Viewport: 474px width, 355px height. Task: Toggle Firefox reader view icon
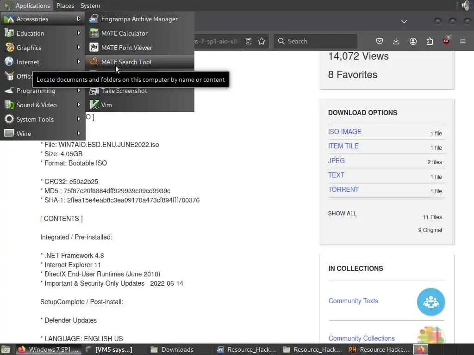coord(249,41)
